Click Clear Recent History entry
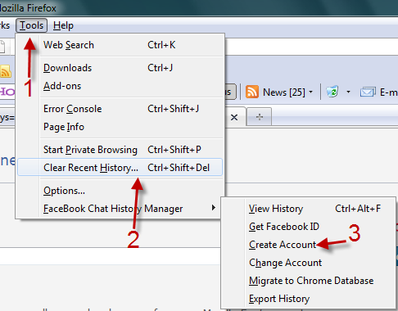The height and width of the screenshot is (311, 398). click(x=120, y=168)
